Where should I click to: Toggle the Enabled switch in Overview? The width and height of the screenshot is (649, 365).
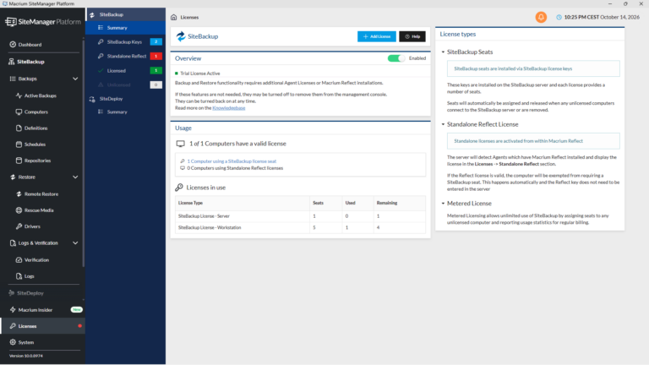coord(396,58)
